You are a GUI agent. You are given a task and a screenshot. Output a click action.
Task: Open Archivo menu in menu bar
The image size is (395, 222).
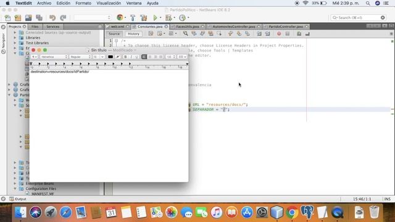coord(44,3)
